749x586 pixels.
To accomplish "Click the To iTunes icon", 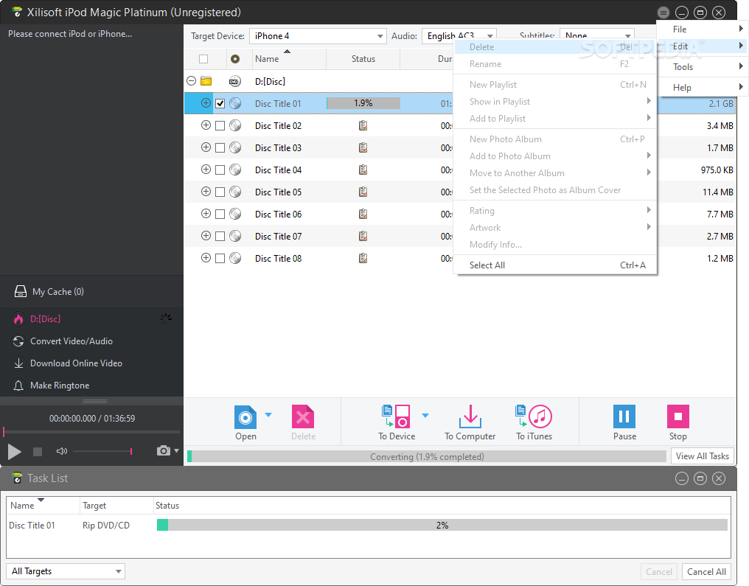I will [x=534, y=416].
